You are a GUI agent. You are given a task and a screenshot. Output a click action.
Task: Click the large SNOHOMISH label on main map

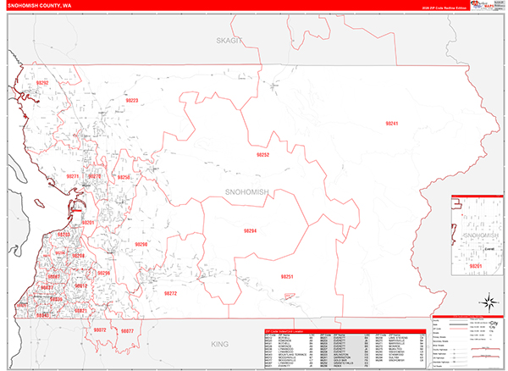[247, 192]
